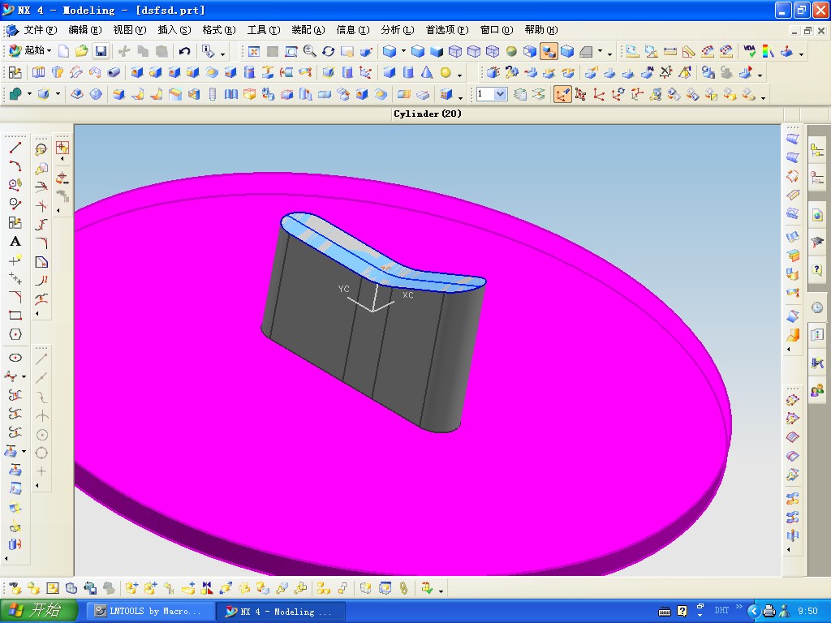Open the 帮助 (Help) menu
The width and height of the screenshot is (831, 623).
click(x=541, y=30)
